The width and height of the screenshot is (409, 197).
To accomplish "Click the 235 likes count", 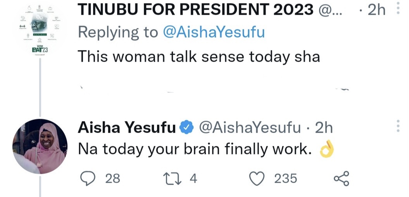I will [x=285, y=178].
